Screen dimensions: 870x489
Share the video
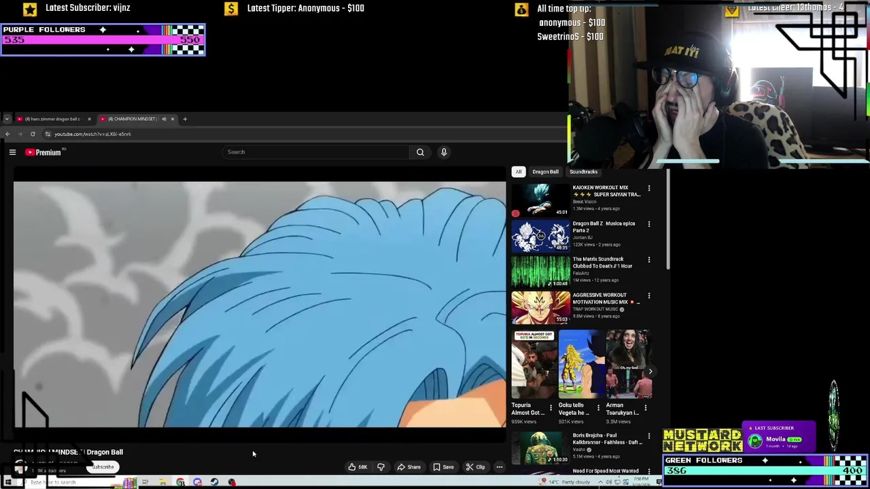[409, 467]
